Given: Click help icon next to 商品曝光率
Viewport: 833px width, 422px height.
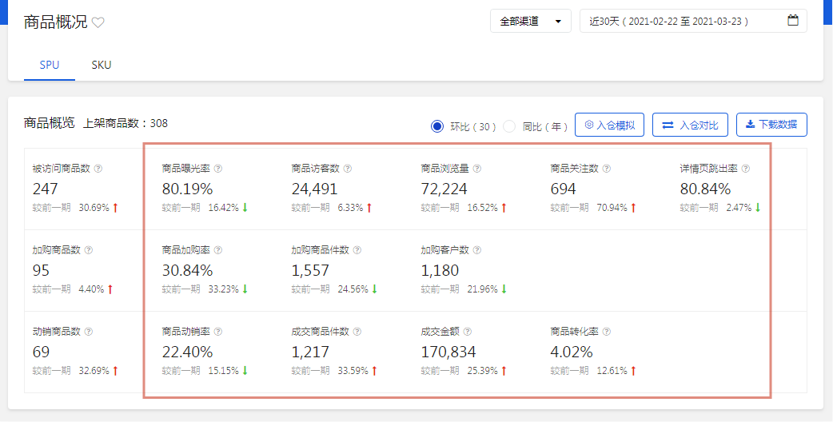Looking at the screenshot, I should click(217, 169).
